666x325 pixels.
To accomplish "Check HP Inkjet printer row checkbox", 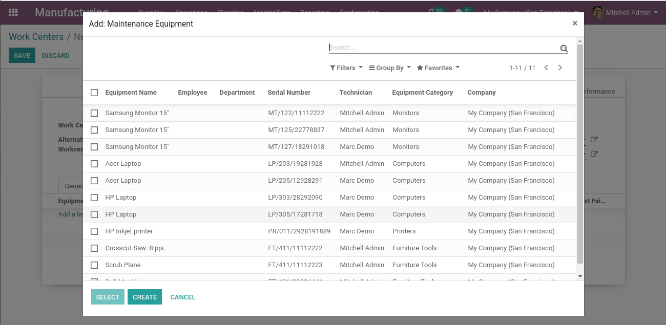I will (x=94, y=231).
